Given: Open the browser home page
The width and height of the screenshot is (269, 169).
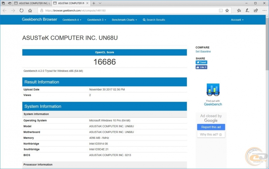Looking at the screenshot, I should click(x=30, y=11).
